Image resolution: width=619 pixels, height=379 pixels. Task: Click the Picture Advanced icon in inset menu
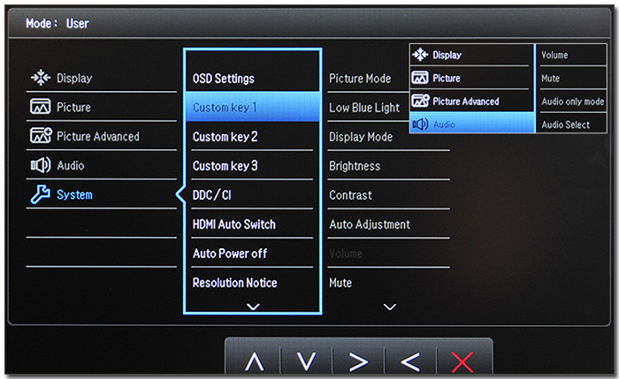420,101
